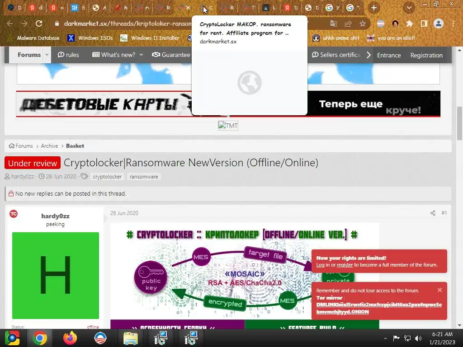Switch to the terminal icon tab labeled L
The height and width of the screenshot is (347, 463).
[269, 8]
